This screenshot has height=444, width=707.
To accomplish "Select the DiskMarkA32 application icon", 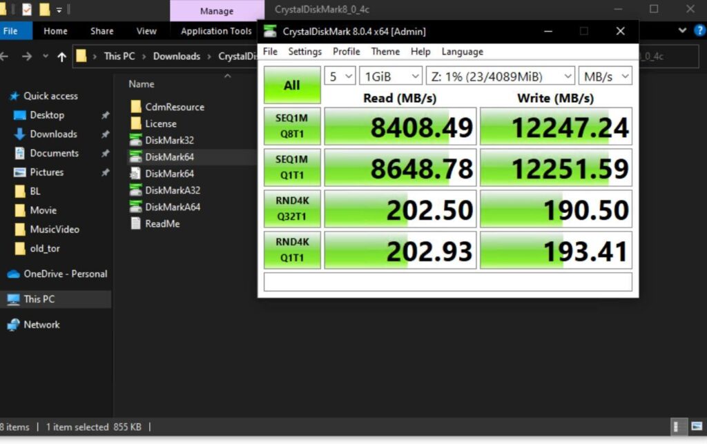I will tap(136, 190).
